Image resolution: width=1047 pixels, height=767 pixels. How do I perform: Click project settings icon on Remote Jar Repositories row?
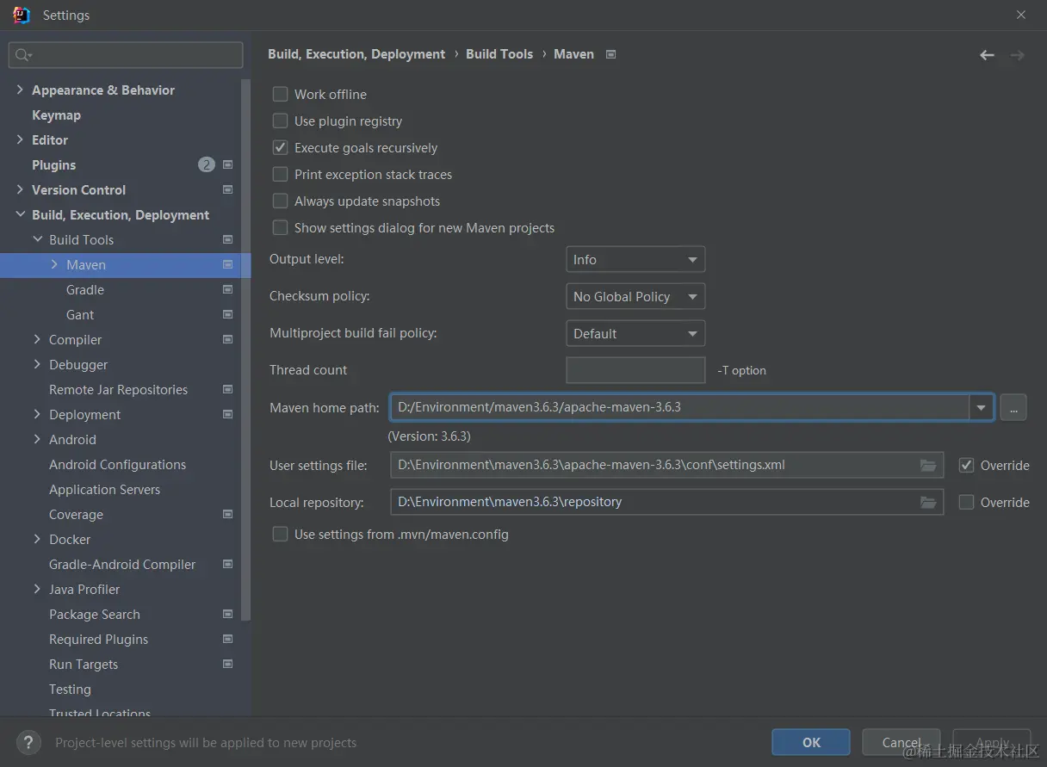pyautogui.click(x=228, y=389)
